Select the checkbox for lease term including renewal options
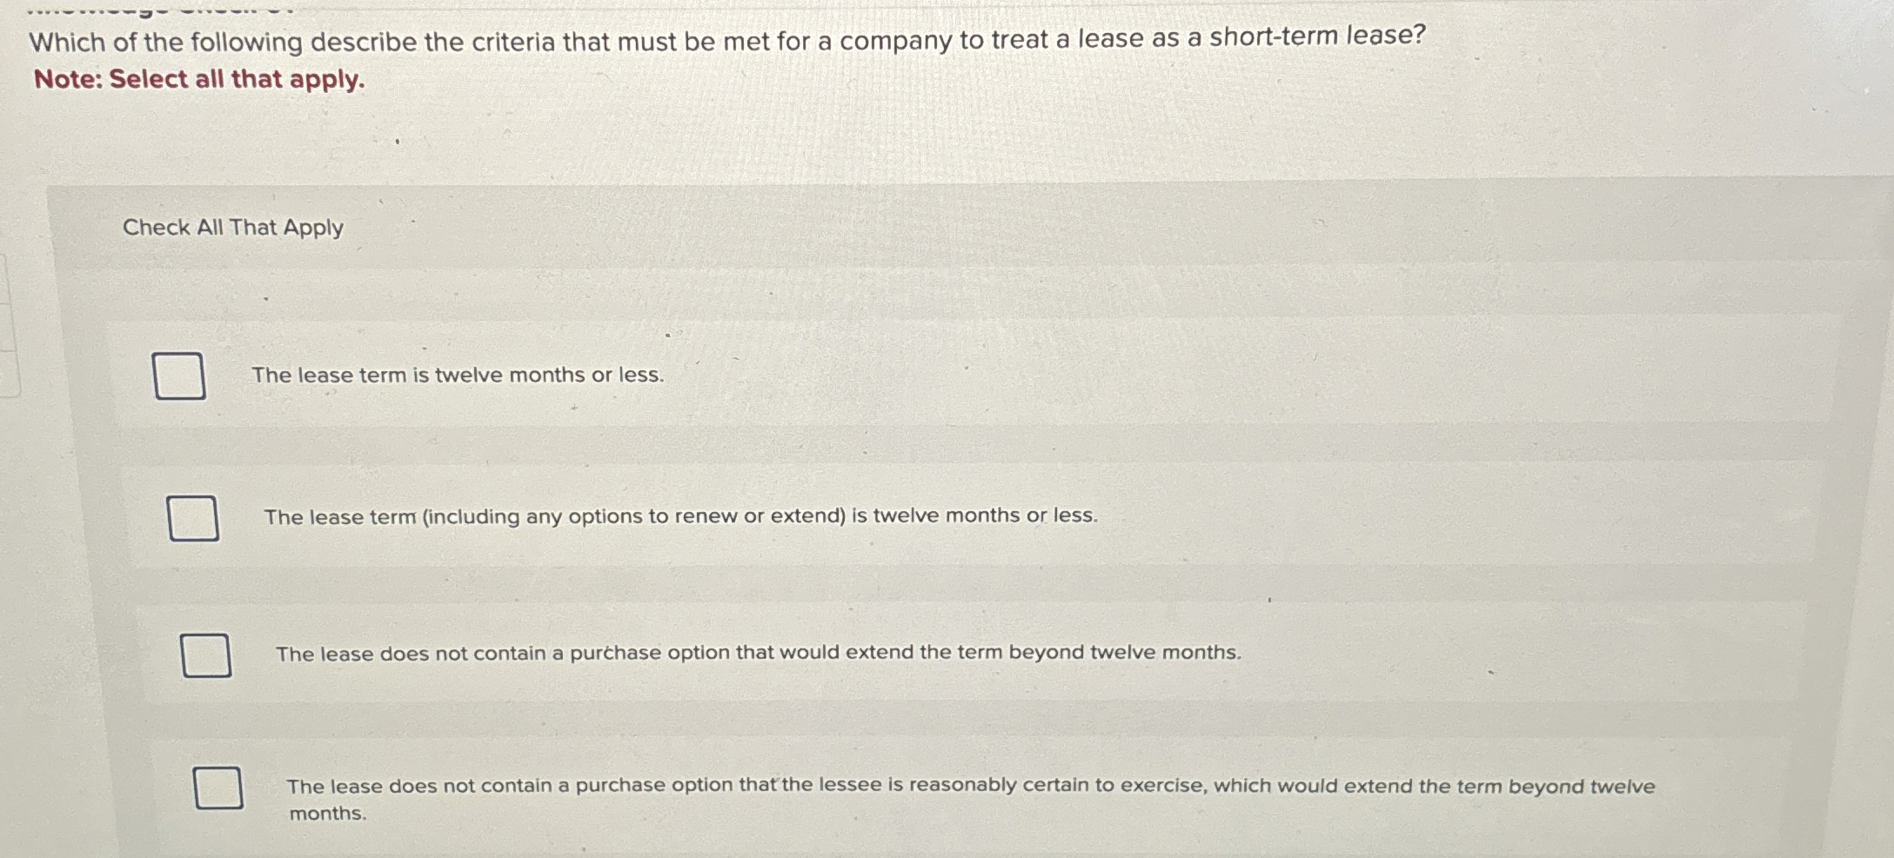Viewport: 1894px width, 858px height. [193, 517]
